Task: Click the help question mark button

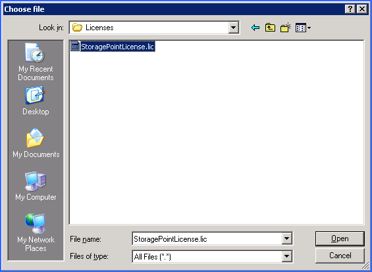Action: [x=350, y=9]
